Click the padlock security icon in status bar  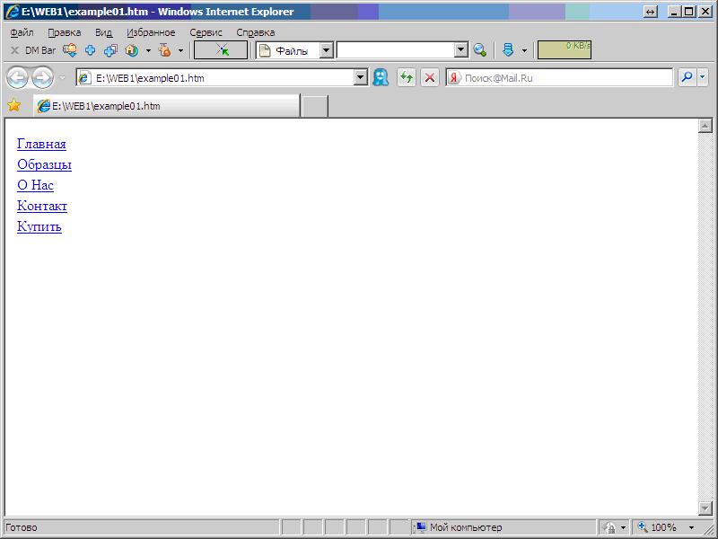[609, 527]
